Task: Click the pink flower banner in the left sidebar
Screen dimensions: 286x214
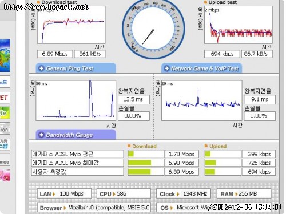Action: pyautogui.click(x=5, y=175)
